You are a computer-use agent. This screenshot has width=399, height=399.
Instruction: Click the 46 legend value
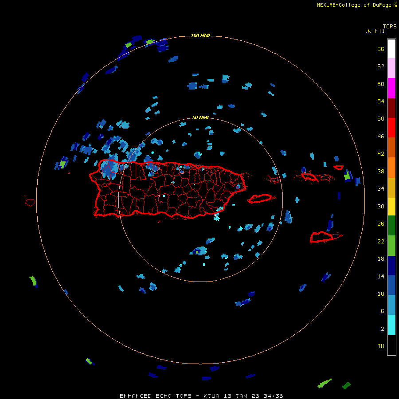381,136
